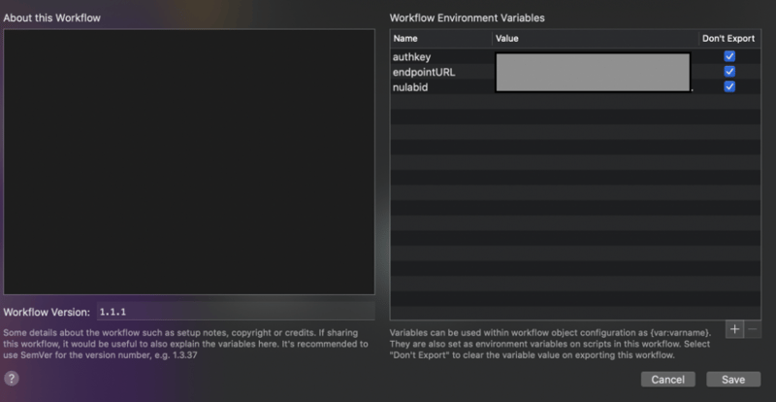The image size is (776, 402).
Task: Click the value cell for authkey
Action: (x=592, y=56)
